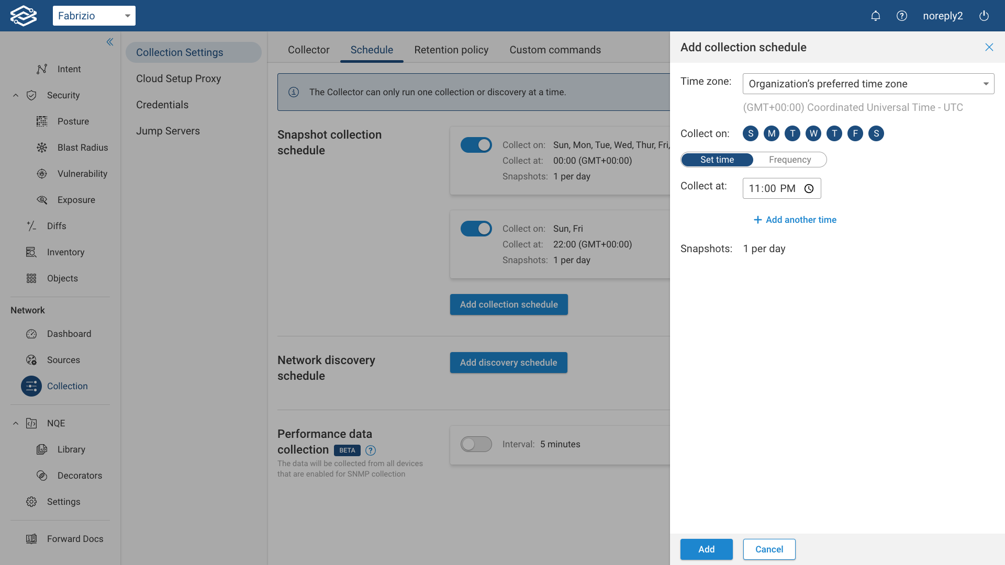The height and width of the screenshot is (565, 1005).
Task: Open Blast Radius from the sidebar
Action: coord(82,148)
